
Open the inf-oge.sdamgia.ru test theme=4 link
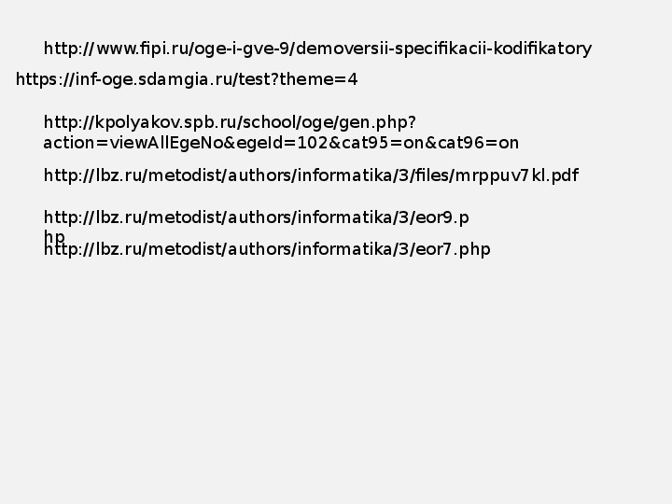187,79
